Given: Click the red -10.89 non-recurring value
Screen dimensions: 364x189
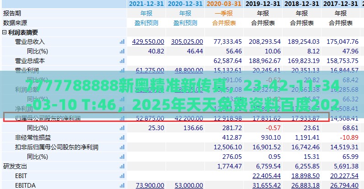Looking at the screenshot, I should [x=349, y=137].
